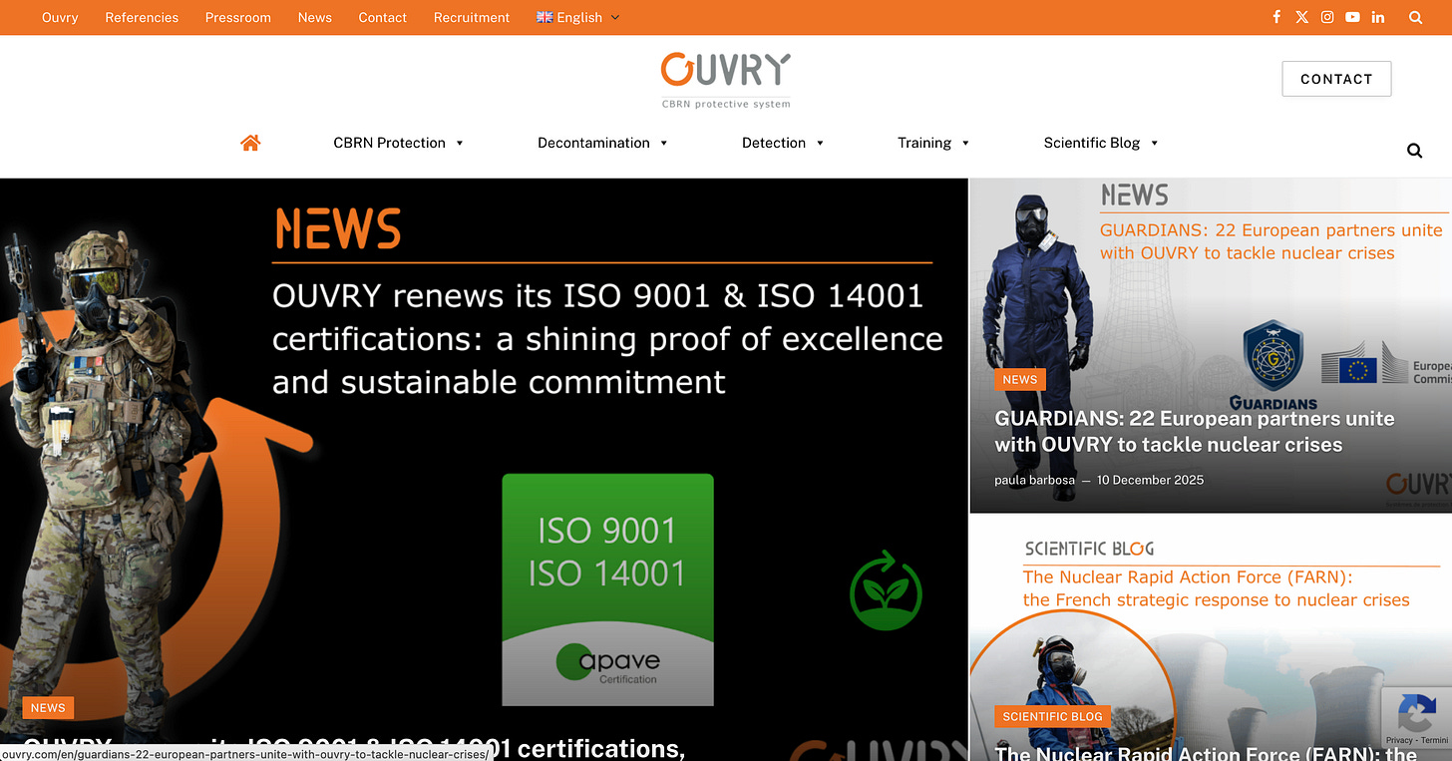Image resolution: width=1452 pixels, height=761 pixels.
Task: Go to home via orange house icon
Action: pos(250,143)
